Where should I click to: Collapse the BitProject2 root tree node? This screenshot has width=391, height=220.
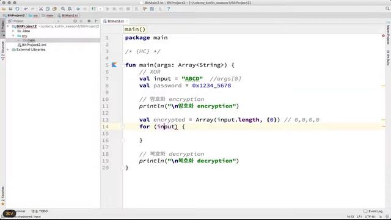pyautogui.click(x=8, y=26)
